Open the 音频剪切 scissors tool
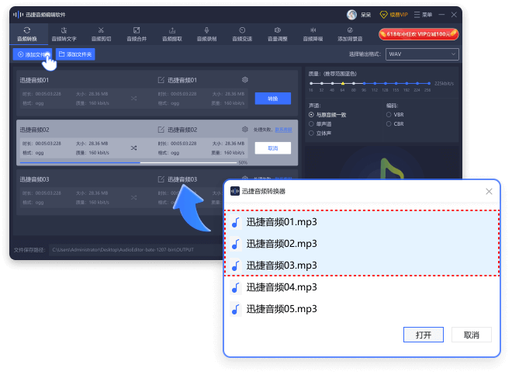This screenshot has width=512, height=375. coord(101,34)
